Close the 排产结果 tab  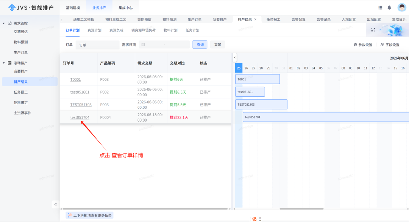pyautogui.click(x=255, y=20)
